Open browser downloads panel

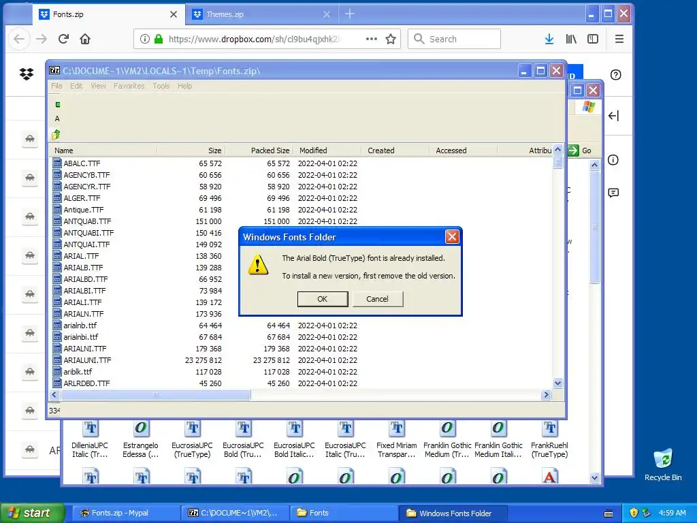pos(549,39)
